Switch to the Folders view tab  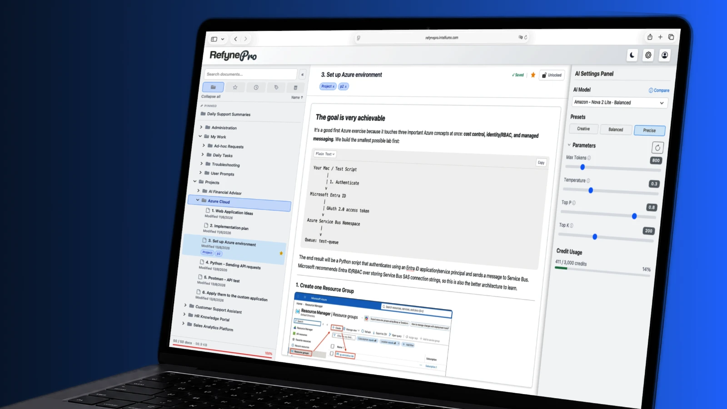point(213,87)
